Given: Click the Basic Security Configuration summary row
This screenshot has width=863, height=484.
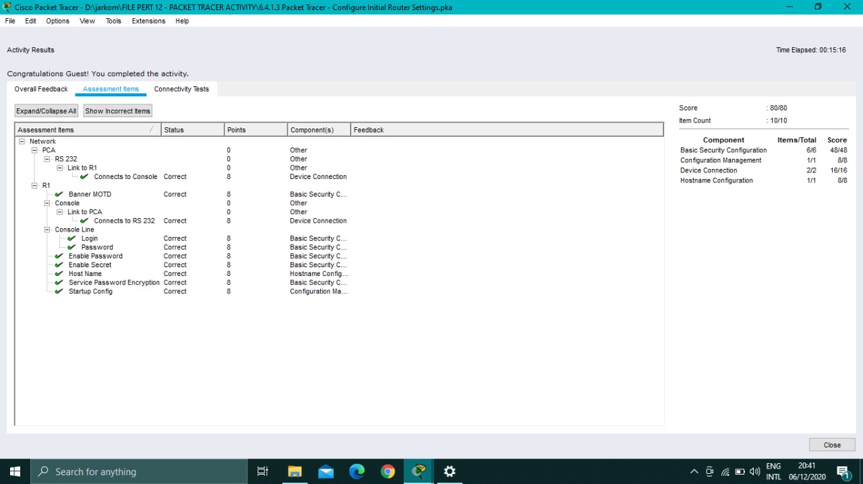Looking at the screenshot, I should (764, 150).
